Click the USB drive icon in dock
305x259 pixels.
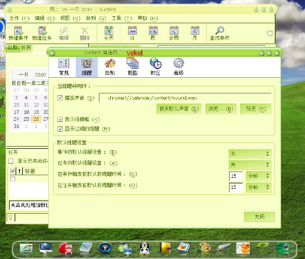pyautogui.click(x=224, y=247)
